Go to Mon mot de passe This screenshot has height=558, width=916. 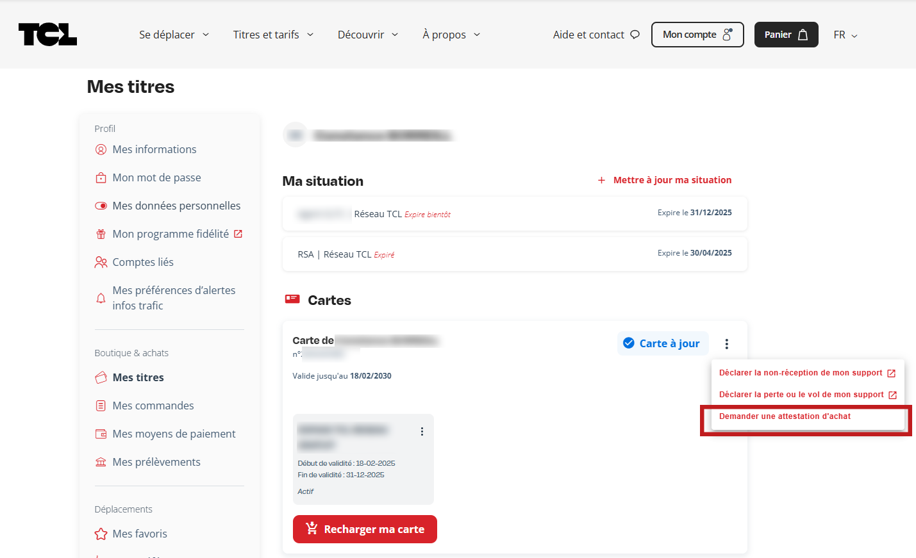156,177
